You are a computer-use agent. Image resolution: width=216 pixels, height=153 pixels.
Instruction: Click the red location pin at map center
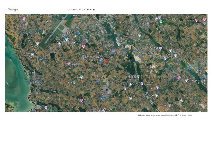coord(106,61)
